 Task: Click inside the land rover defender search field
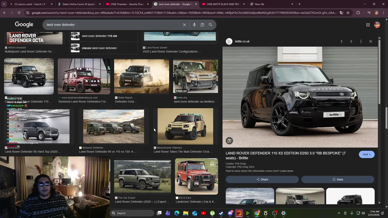pyautogui.click(x=112, y=25)
